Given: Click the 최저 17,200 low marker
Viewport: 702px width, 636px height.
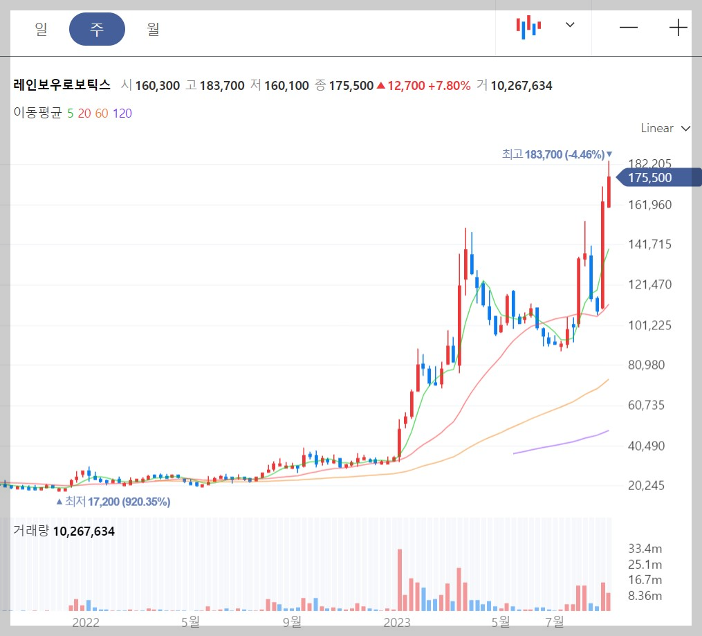Looking at the screenshot, I should (113, 502).
